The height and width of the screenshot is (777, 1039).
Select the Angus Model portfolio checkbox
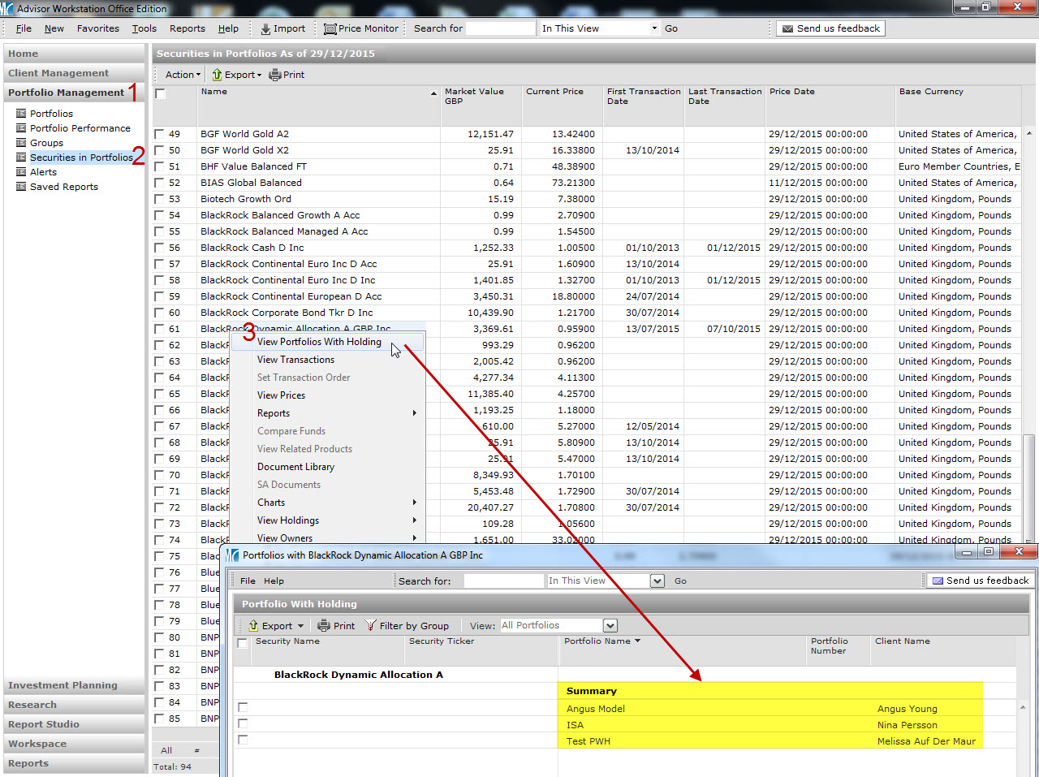tap(243, 707)
